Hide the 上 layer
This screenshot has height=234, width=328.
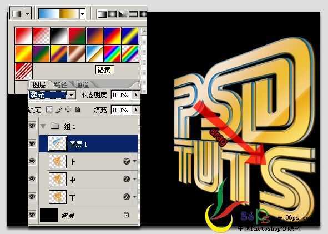pyautogui.click(x=32, y=161)
